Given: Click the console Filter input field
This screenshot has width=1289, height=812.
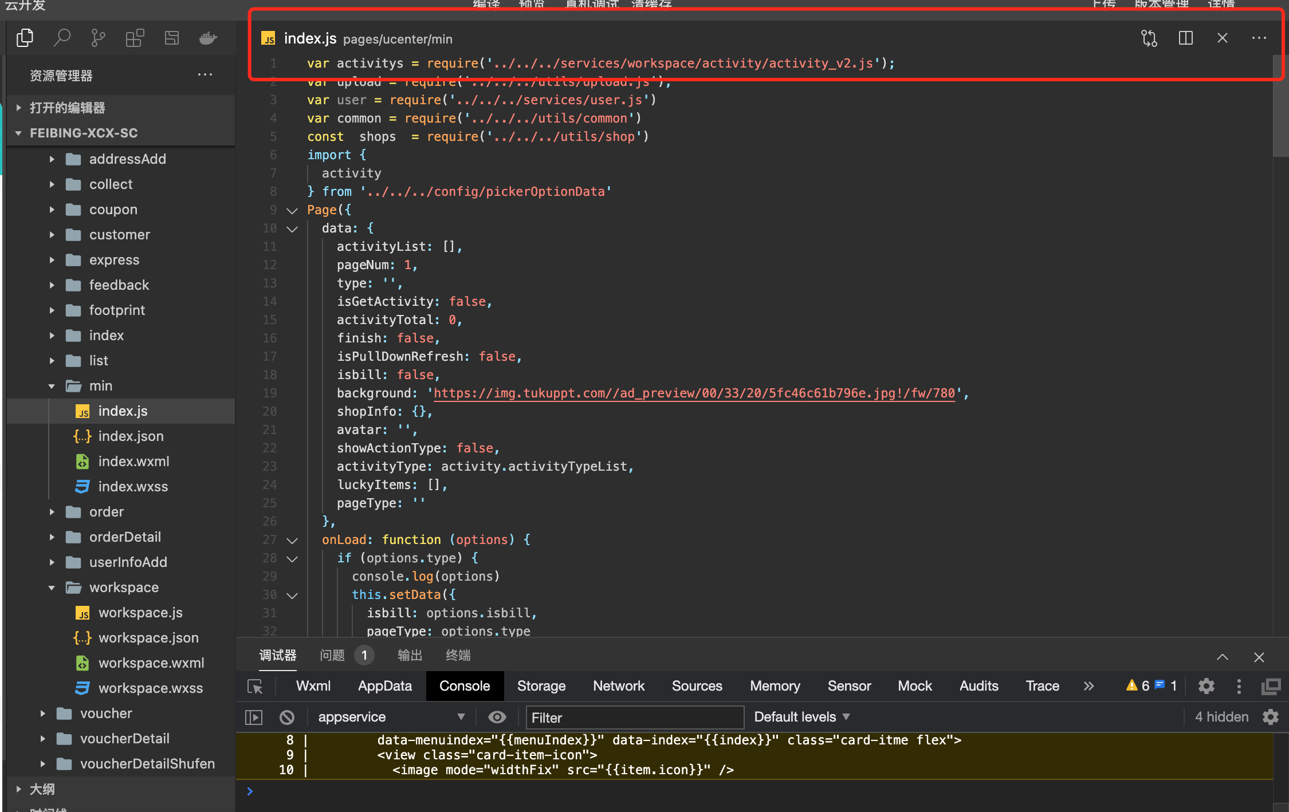Looking at the screenshot, I should coord(634,718).
